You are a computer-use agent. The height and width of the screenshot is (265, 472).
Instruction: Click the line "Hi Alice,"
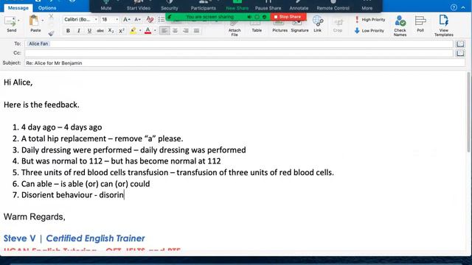point(18,82)
